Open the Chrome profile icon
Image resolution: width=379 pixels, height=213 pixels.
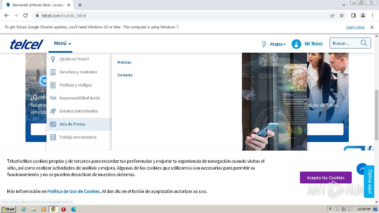(x=363, y=15)
